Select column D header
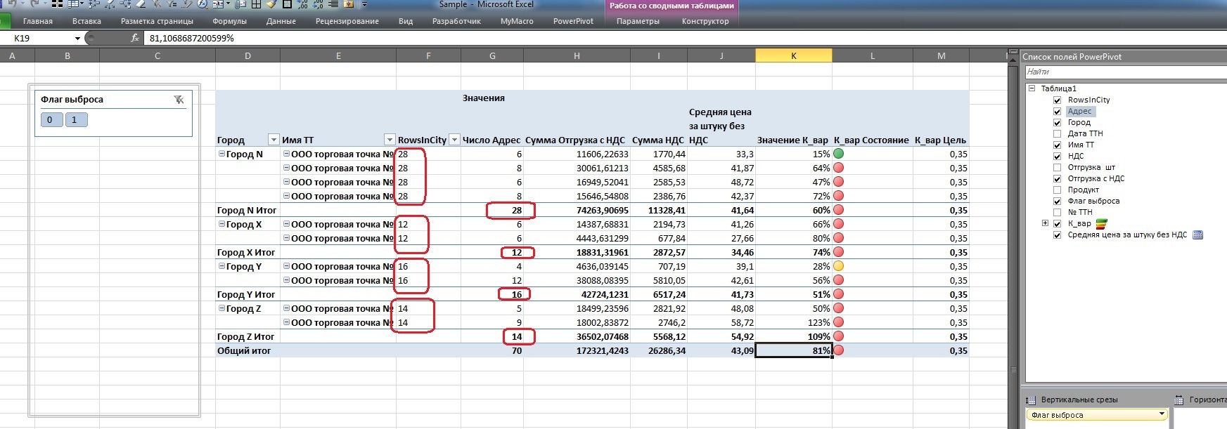The width and height of the screenshot is (1227, 429). (x=248, y=55)
